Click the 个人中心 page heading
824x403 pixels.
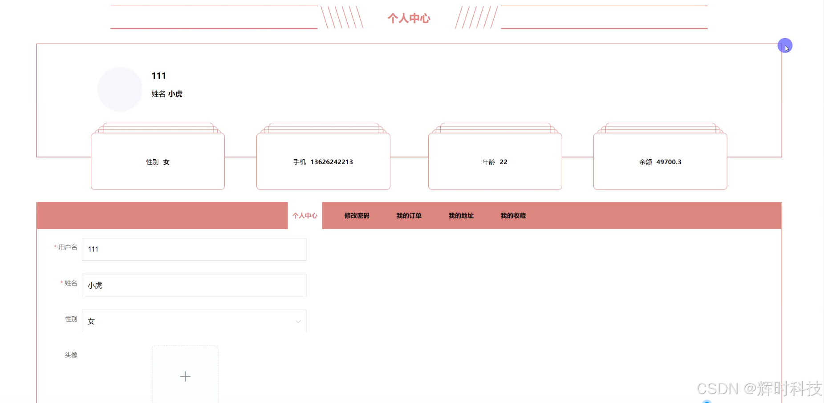(409, 18)
